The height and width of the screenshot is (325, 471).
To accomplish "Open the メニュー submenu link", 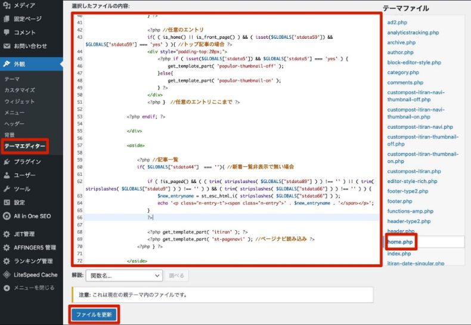I will tap(14, 113).
